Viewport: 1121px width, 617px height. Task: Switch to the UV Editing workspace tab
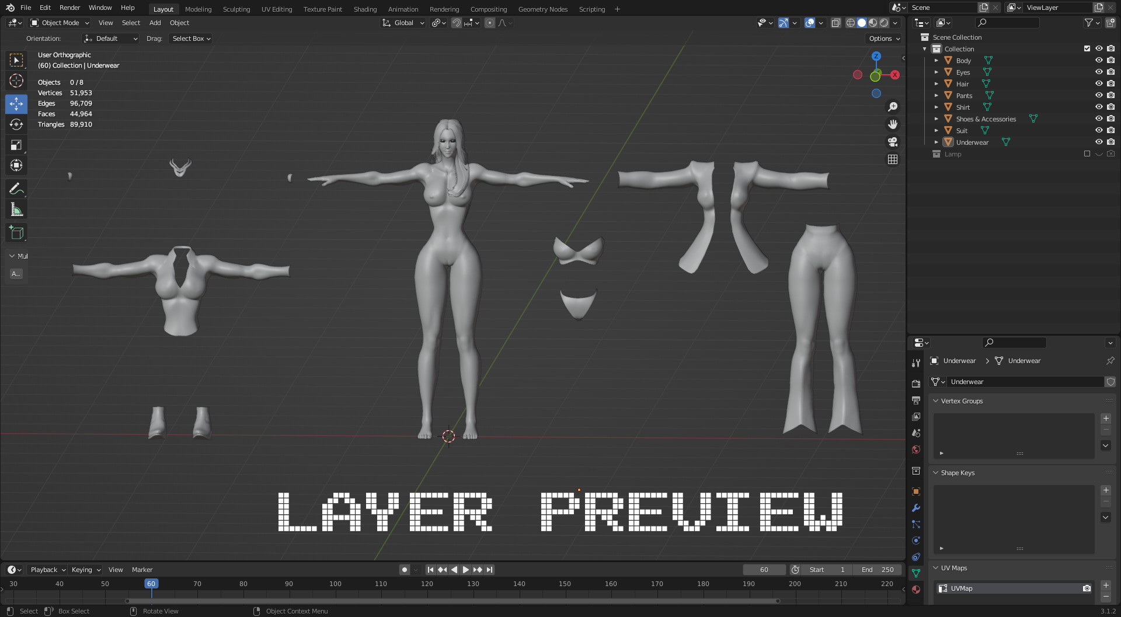click(277, 9)
